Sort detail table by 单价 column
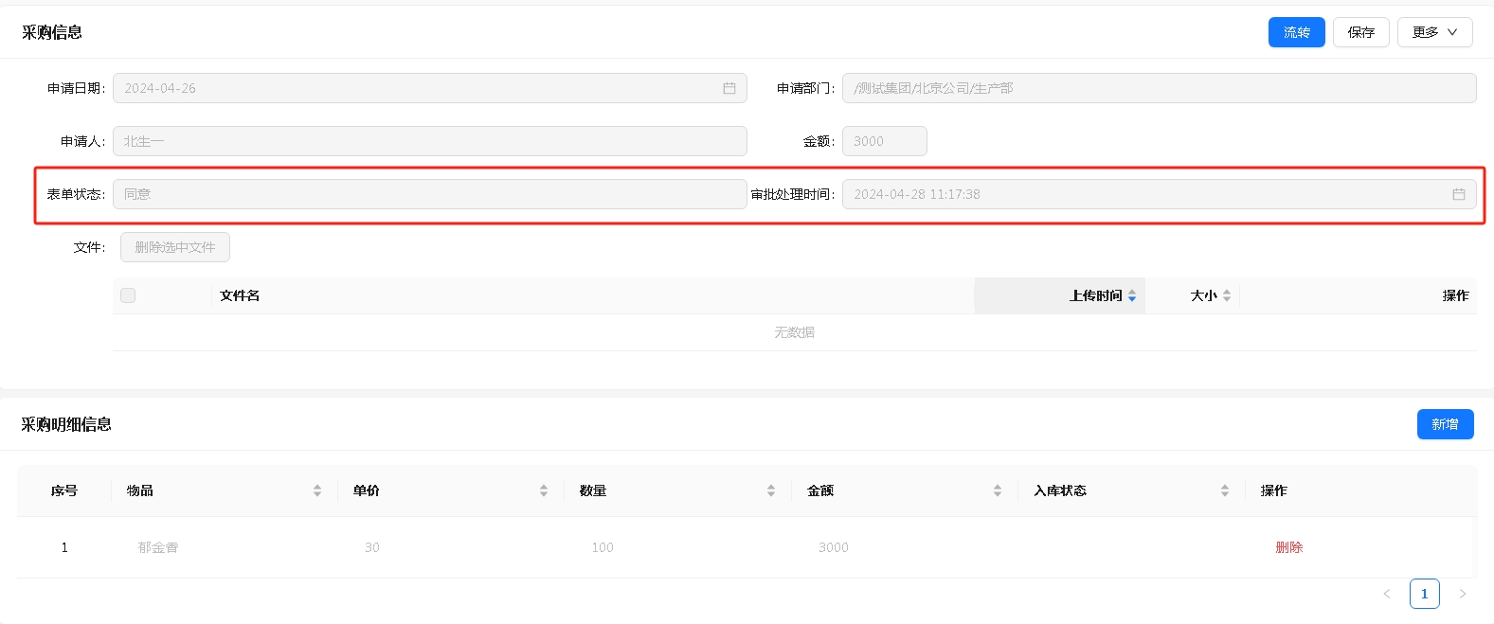Image resolution: width=1494 pixels, height=624 pixels. [543, 490]
